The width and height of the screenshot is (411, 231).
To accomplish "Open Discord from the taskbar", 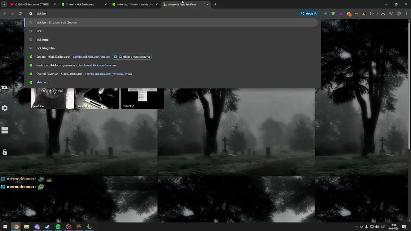I will 37,227.
